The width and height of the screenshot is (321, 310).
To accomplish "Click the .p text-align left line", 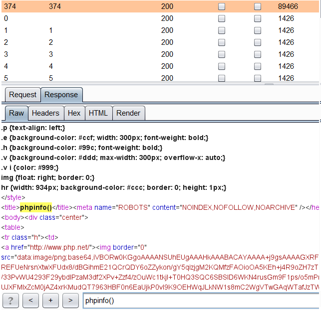I will click(x=33, y=128).
